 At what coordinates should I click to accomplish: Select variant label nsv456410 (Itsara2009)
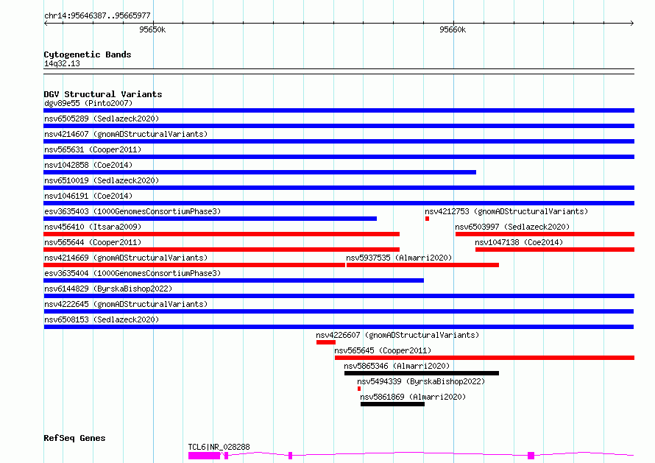(93, 227)
